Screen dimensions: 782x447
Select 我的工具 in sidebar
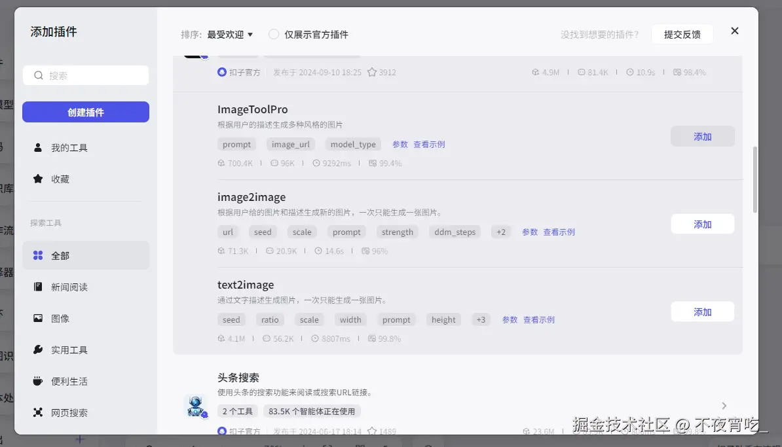pyautogui.click(x=86, y=147)
